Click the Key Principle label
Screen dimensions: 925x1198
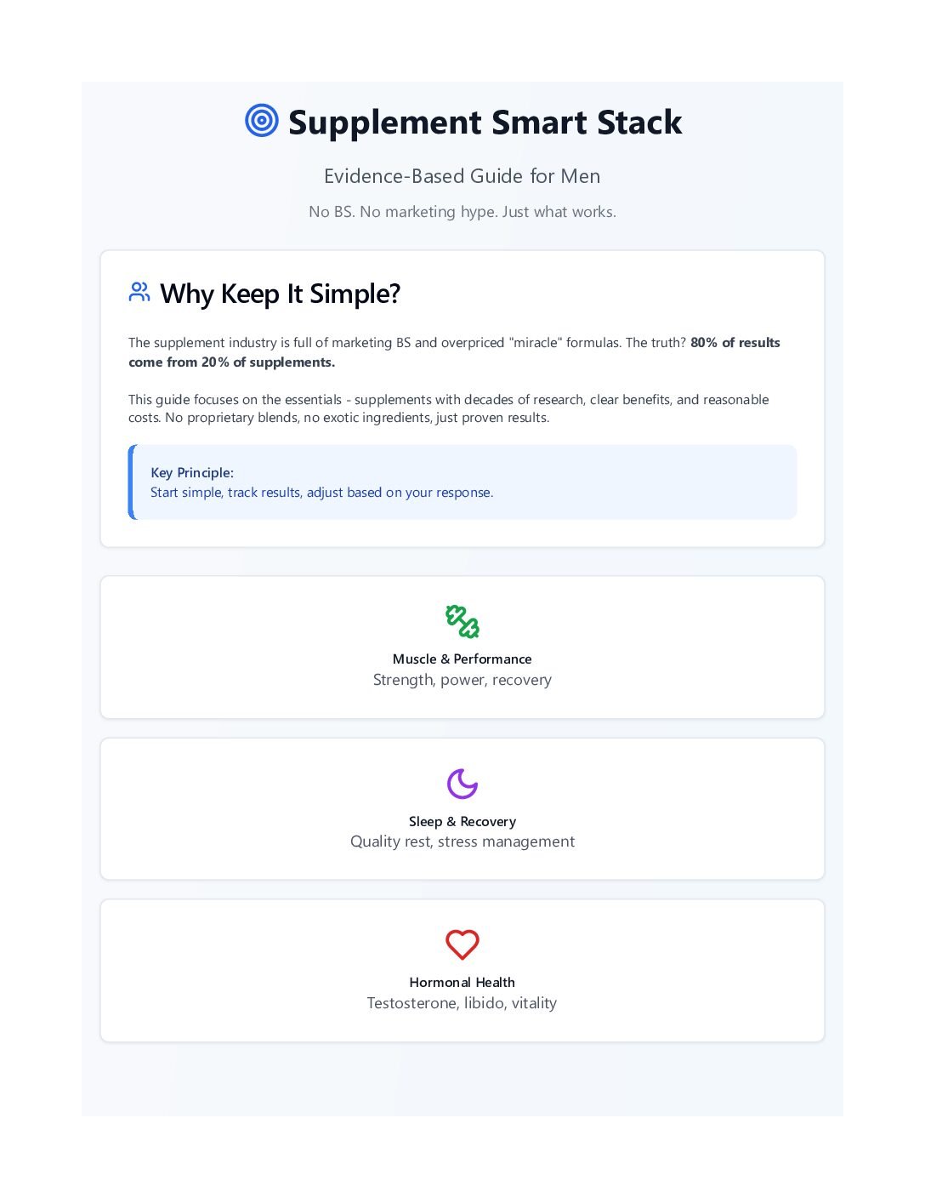point(192,472)
